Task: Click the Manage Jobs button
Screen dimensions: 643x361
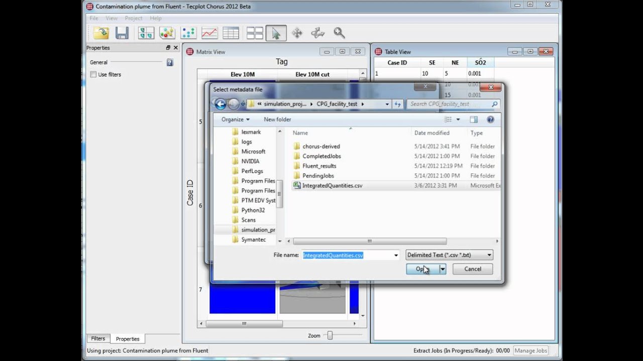Action: pos(530,351)
